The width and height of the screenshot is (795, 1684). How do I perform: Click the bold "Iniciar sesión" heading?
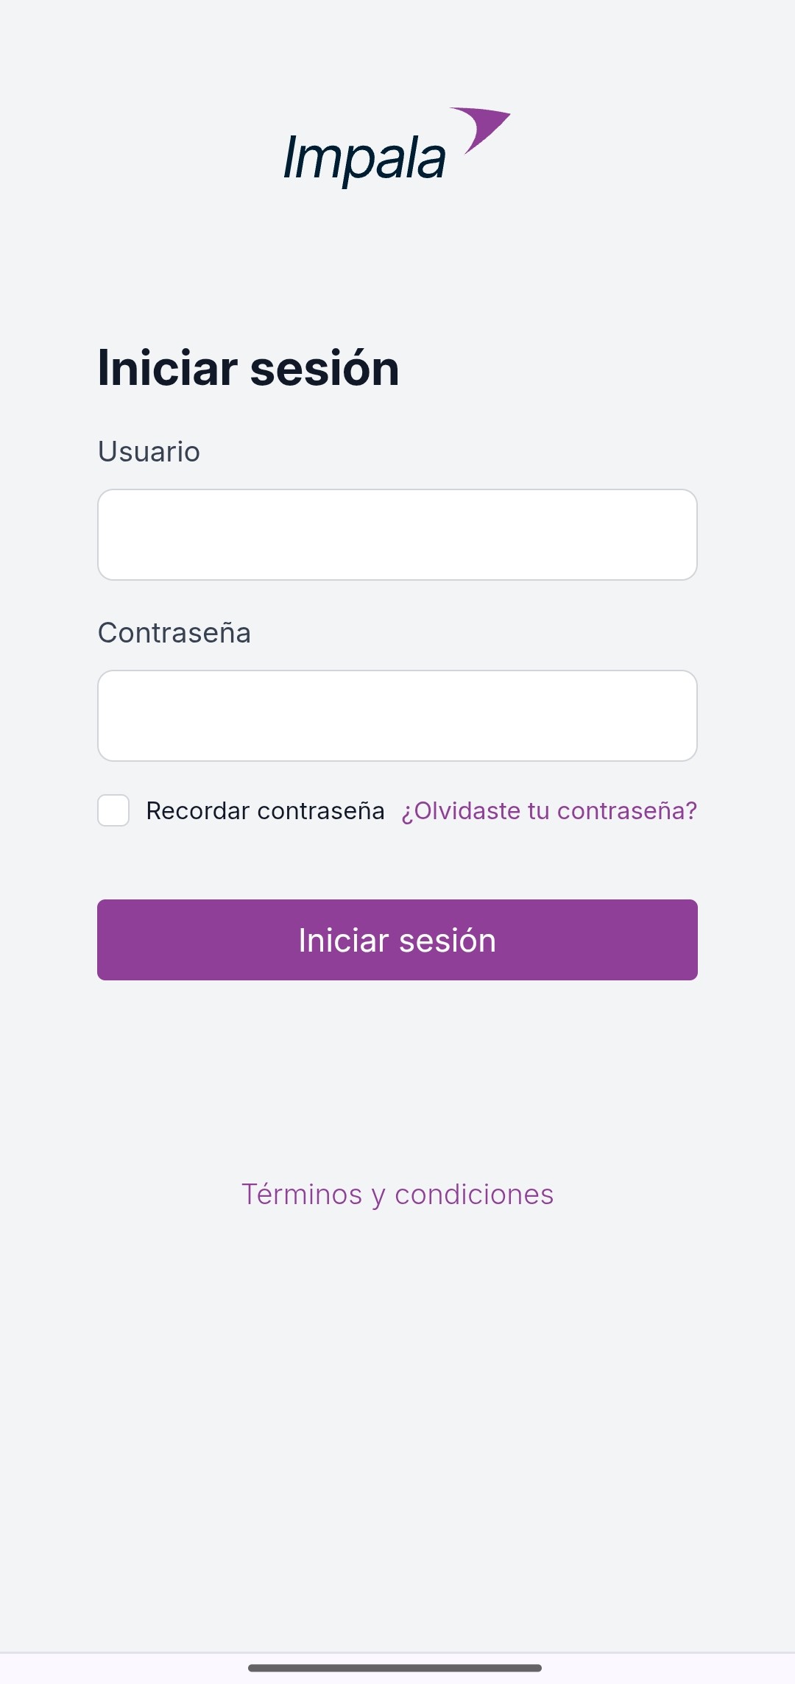(249, 368)
